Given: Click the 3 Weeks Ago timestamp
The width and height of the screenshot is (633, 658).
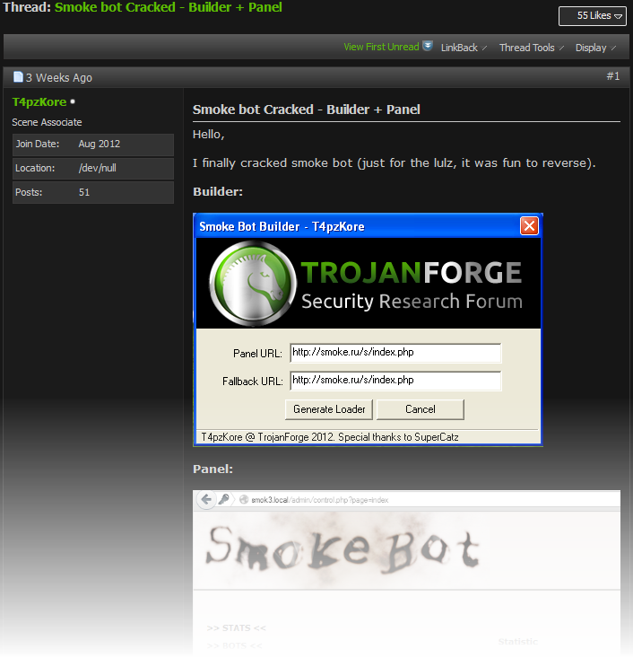Looking at the screenshot, I should click(59, 77).
